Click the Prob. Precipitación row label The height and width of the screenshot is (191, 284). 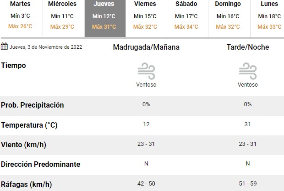(33, 105)
